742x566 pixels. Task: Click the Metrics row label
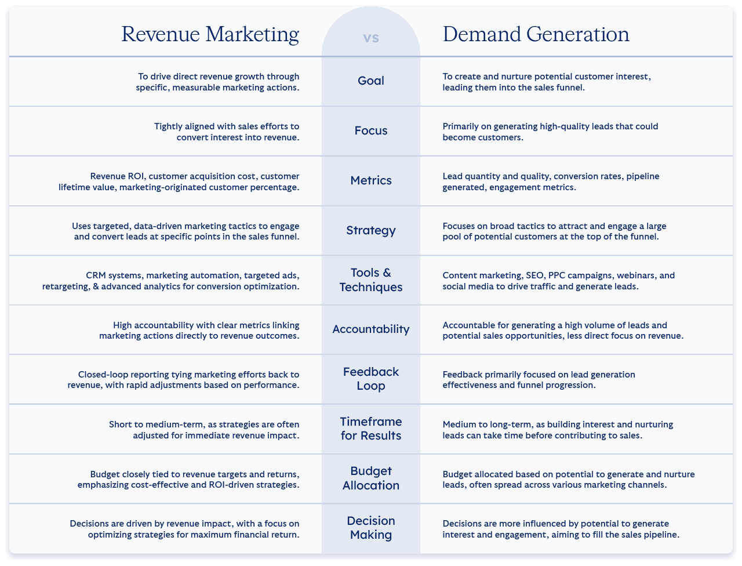(x=371, y=180)
